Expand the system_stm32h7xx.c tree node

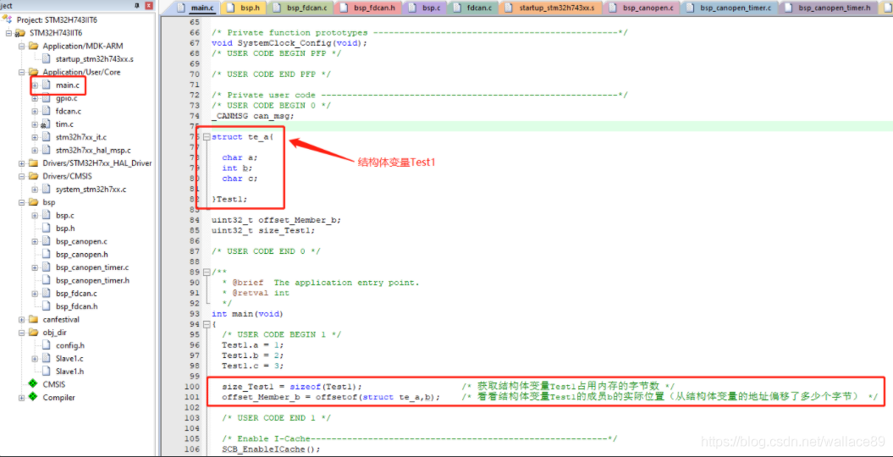tap(36, 189)
